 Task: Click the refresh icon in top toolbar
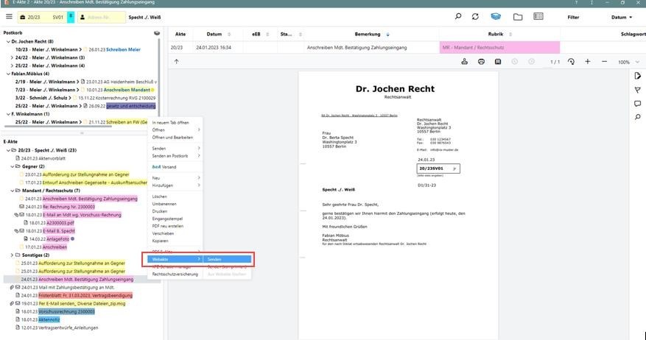click(x=476, y=16)
